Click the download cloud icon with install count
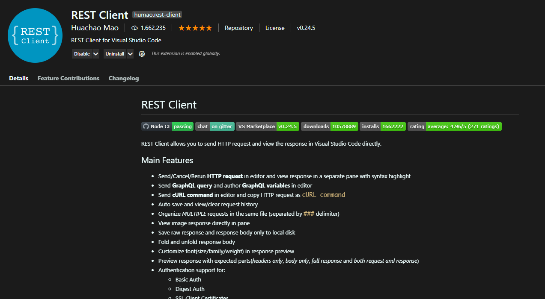 (x=148, y=28)
